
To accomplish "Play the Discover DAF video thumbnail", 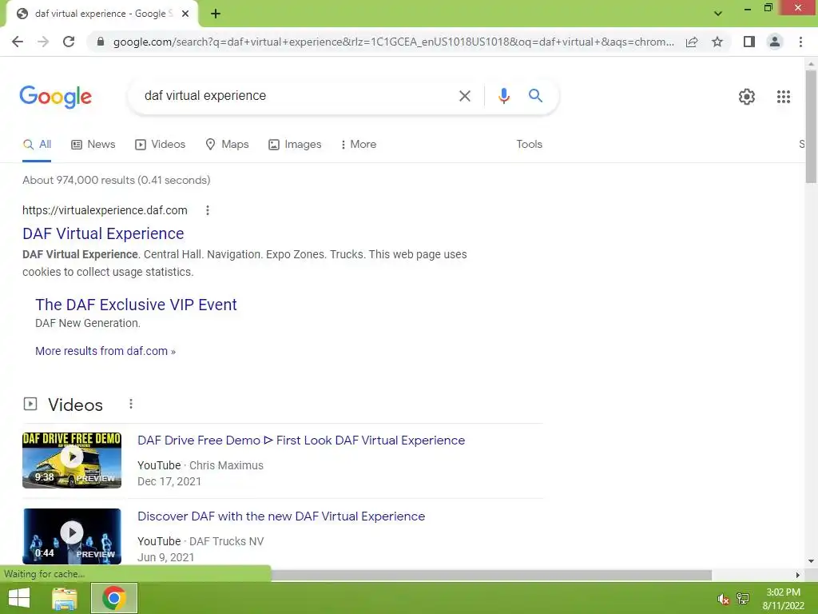I will tap(72, 536).
